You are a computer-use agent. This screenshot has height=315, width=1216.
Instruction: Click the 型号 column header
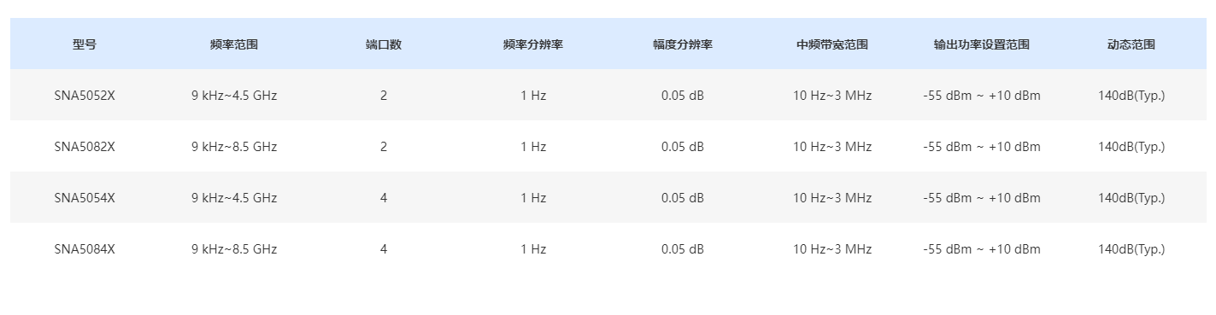coord(85,44)
